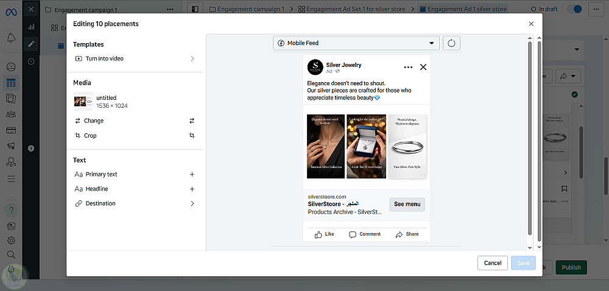Open Advertising megaphone icon

pyautogui.click(x=11, y=146)
